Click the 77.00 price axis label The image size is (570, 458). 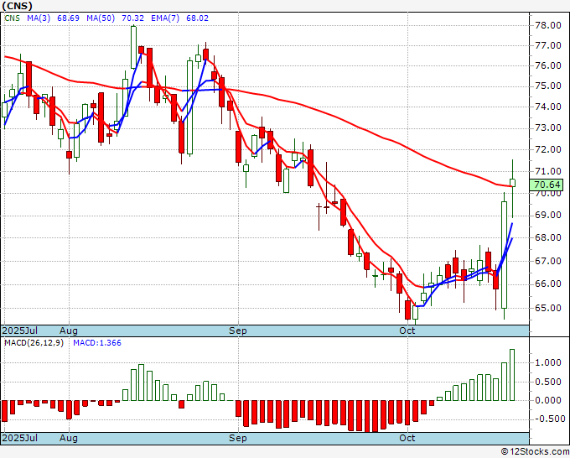548,46
